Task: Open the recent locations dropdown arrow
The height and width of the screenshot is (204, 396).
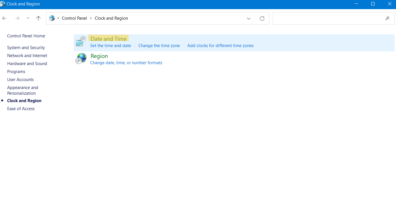Action: click(28, 18)
